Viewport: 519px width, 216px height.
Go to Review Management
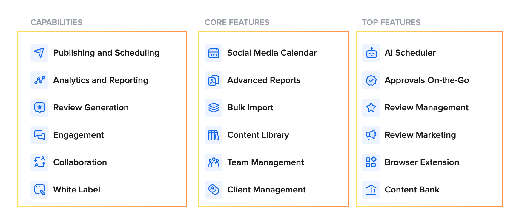click(426, 108)
